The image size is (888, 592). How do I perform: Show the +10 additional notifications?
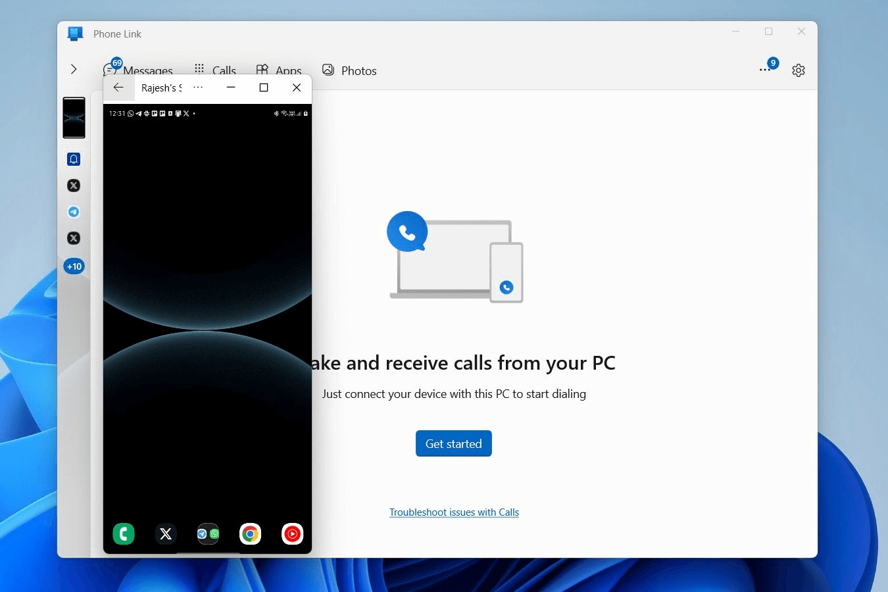pos(74,266)
